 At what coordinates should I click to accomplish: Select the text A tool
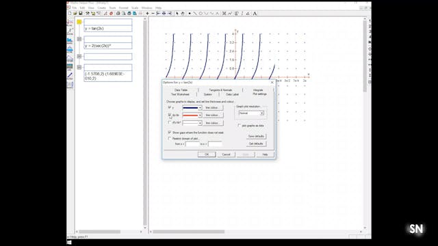click(255, 14)
